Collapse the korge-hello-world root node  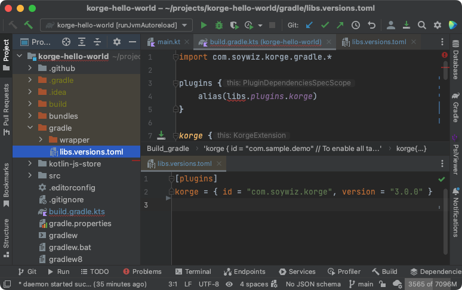[20, 56]
